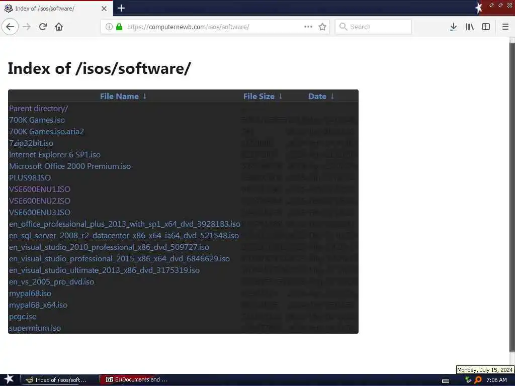This screenshot has height=386, width=515.
Task: Sort the listing by Date
Action: (x=317, y=96)
